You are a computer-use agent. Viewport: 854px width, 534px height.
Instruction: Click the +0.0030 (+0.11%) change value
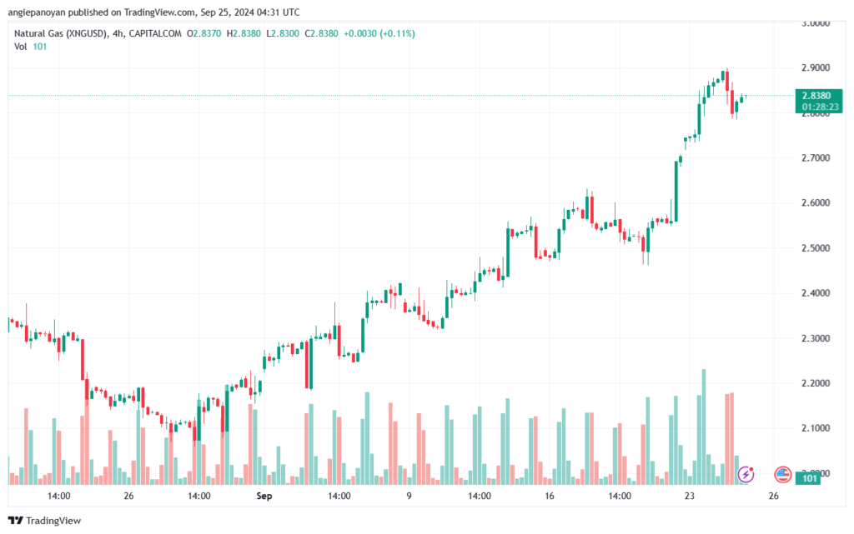pos(379,33)
